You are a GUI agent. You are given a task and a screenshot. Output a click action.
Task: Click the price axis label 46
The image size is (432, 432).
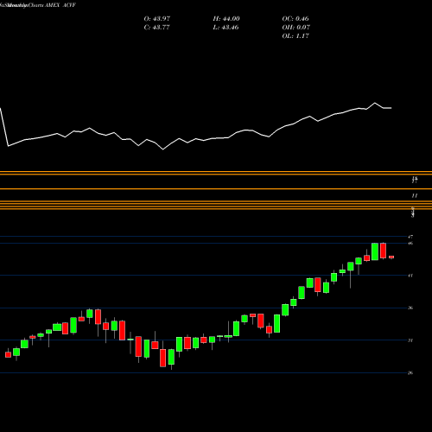point(410,244)
